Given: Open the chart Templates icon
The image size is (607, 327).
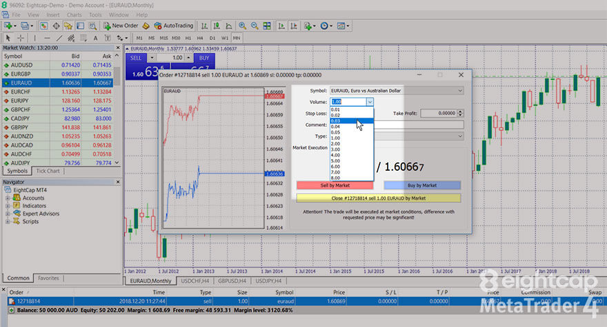Looking at the screenshot, I should 341,26.
